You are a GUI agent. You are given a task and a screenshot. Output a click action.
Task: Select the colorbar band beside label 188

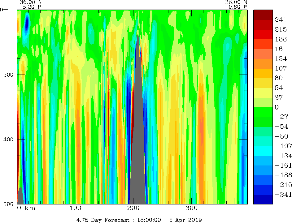pyautogui.click(x=263, y=34)
